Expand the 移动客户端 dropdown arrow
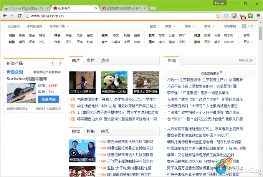This screenshot has width=263, height=177. (68, 26)
